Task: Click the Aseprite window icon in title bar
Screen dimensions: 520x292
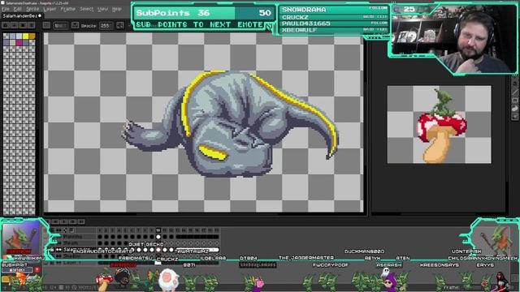Action: coord(2,2)
